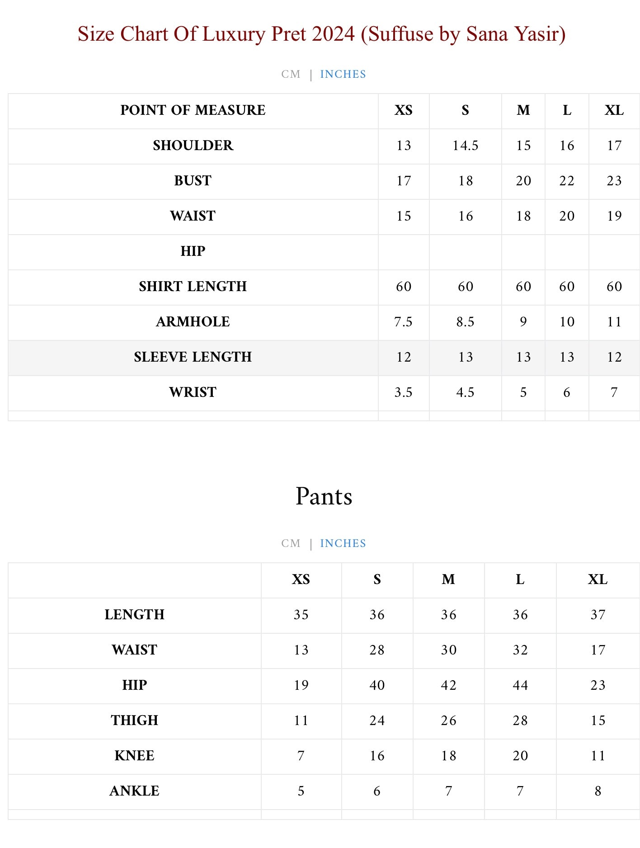Click the BUST row label
This screenshot has width=640, height=848.
click(x=193, y=181)
